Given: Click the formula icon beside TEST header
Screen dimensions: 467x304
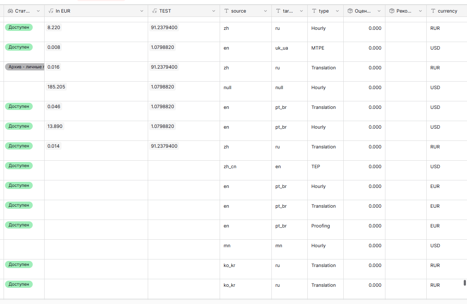Looking at the screenshot, I should tap(155, 11).
